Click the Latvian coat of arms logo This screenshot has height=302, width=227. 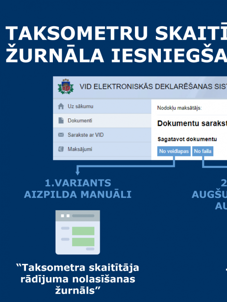(66, 86)
